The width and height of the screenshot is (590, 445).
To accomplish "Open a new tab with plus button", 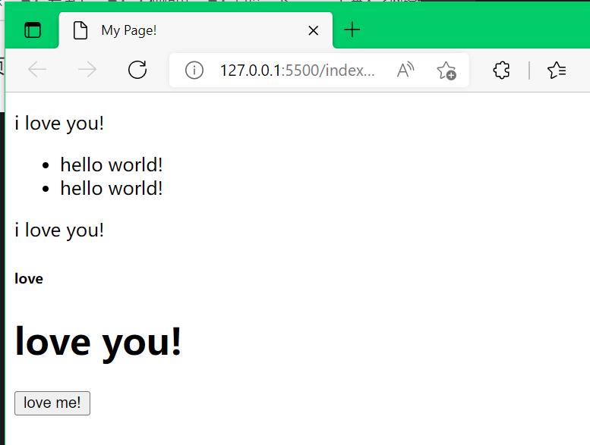I will click(x=352, y=30).
